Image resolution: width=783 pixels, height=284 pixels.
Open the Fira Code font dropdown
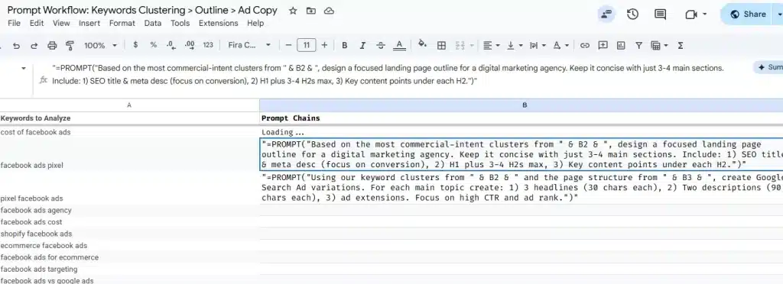coord(249,45)
